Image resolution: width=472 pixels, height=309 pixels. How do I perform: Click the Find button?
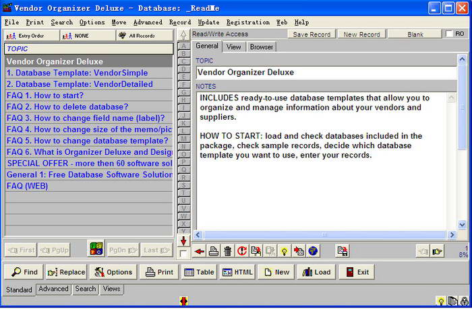pyautogui.click(x=24, y=272)
